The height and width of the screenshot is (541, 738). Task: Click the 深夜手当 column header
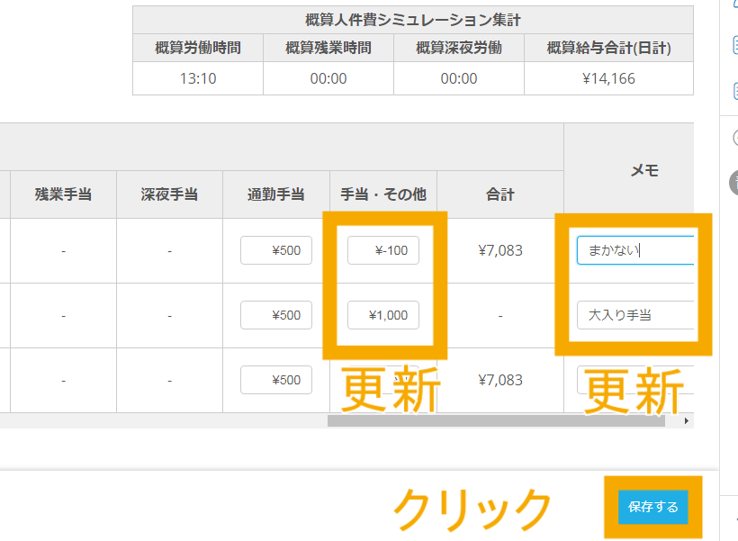point(169,194)
